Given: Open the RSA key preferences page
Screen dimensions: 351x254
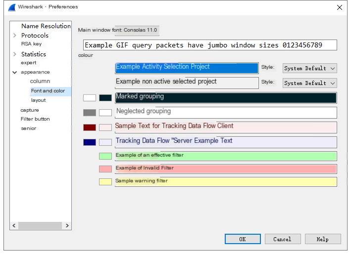Looking at the screenshot, I should tap(31, 44).
